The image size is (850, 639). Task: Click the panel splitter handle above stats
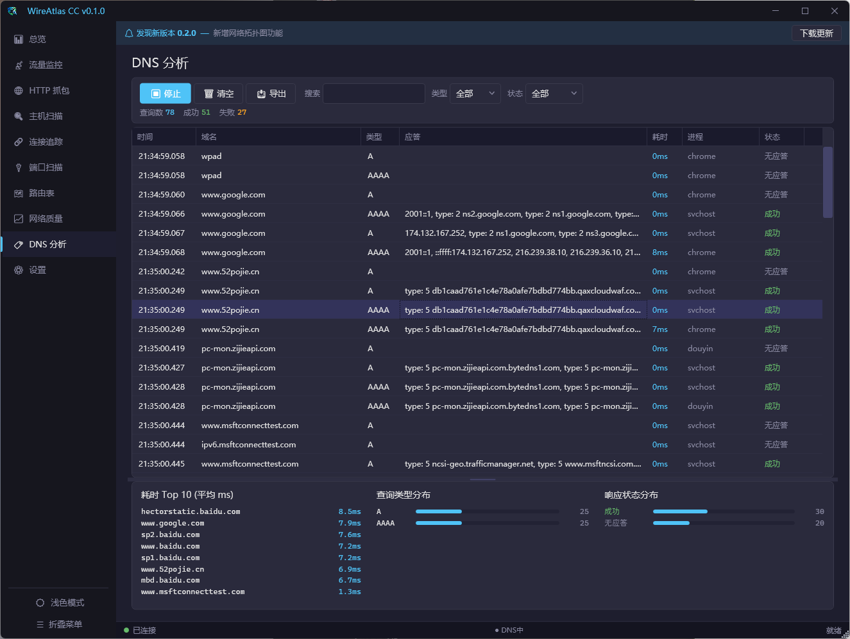(x=482, y=479)
